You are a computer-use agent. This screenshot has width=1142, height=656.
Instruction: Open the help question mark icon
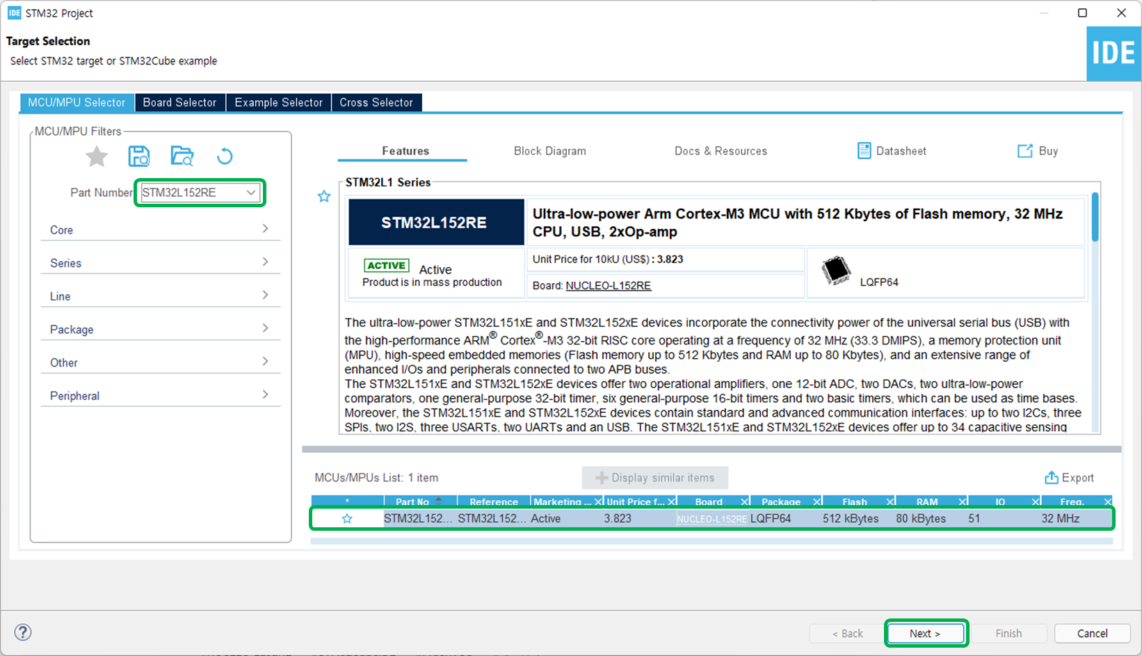tap(23, 632)
